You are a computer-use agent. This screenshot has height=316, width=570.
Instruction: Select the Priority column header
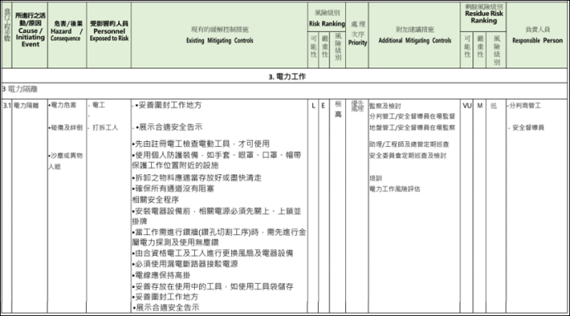[358, 34]
